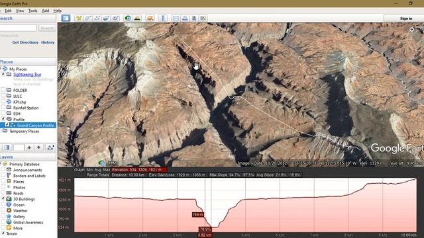The image size is (424, 238).
Task: Click the Email toolbar icon
Action: (176, 18)
